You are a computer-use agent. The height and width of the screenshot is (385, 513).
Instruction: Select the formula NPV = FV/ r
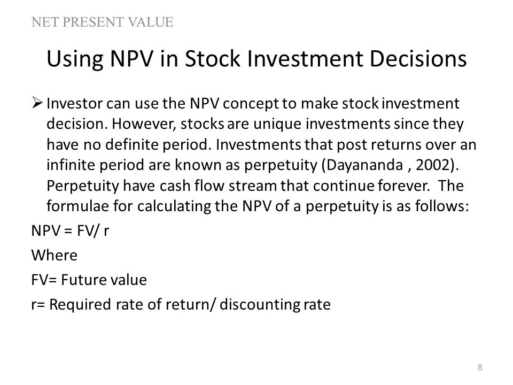click(70, 230)
